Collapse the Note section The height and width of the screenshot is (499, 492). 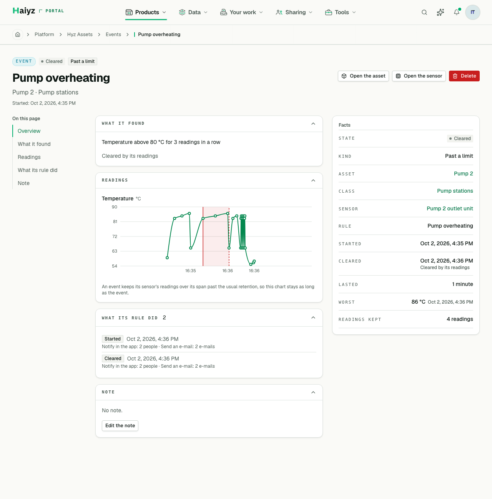(x=313, y=392)
